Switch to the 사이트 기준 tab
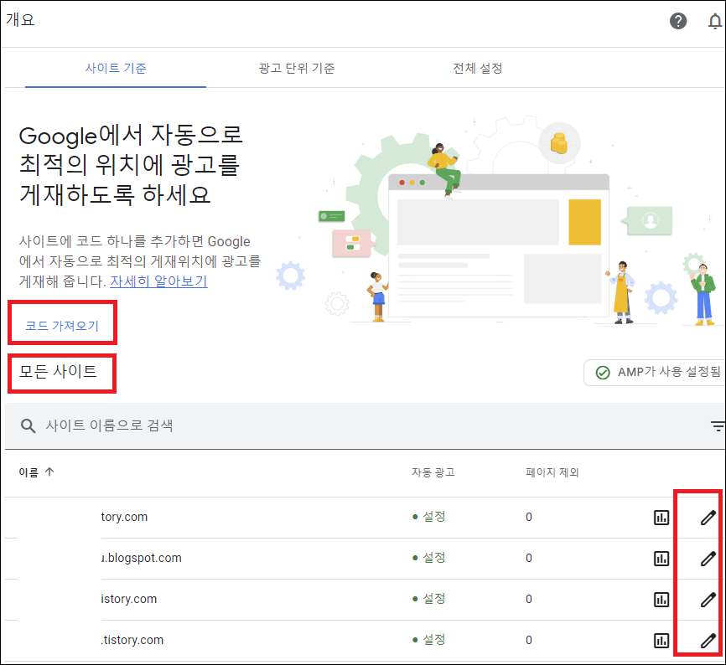 click(116, 69)
